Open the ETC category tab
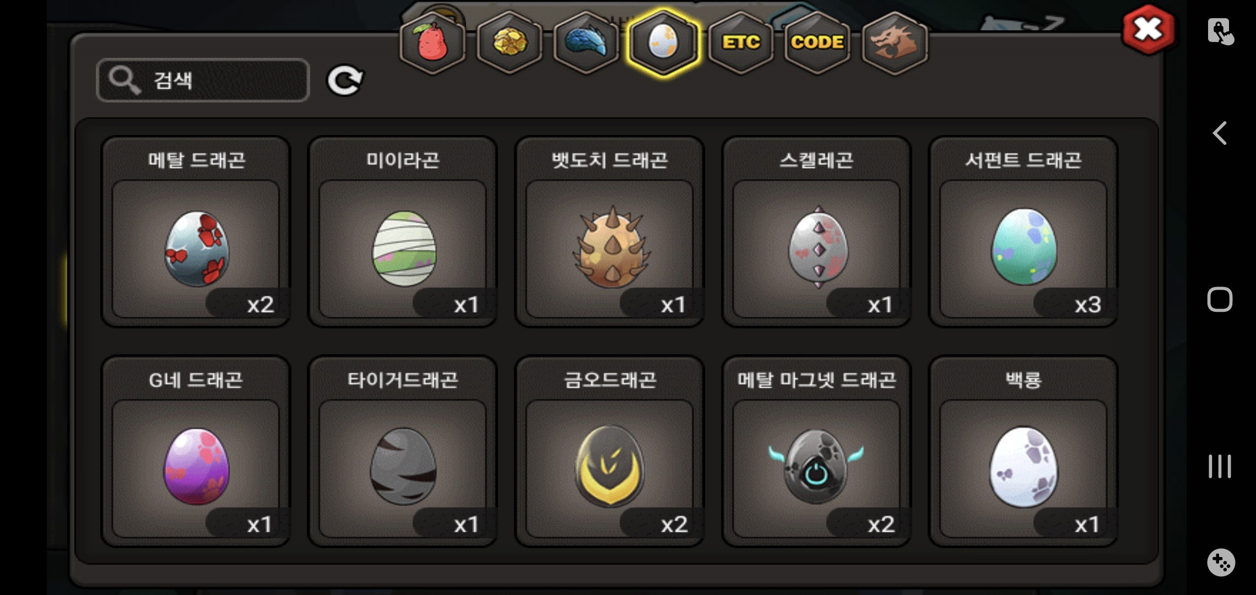 (x=741, y=43)
